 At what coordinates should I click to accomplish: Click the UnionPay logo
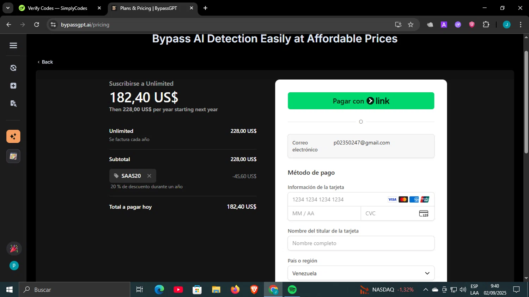(x=425, y=199)
